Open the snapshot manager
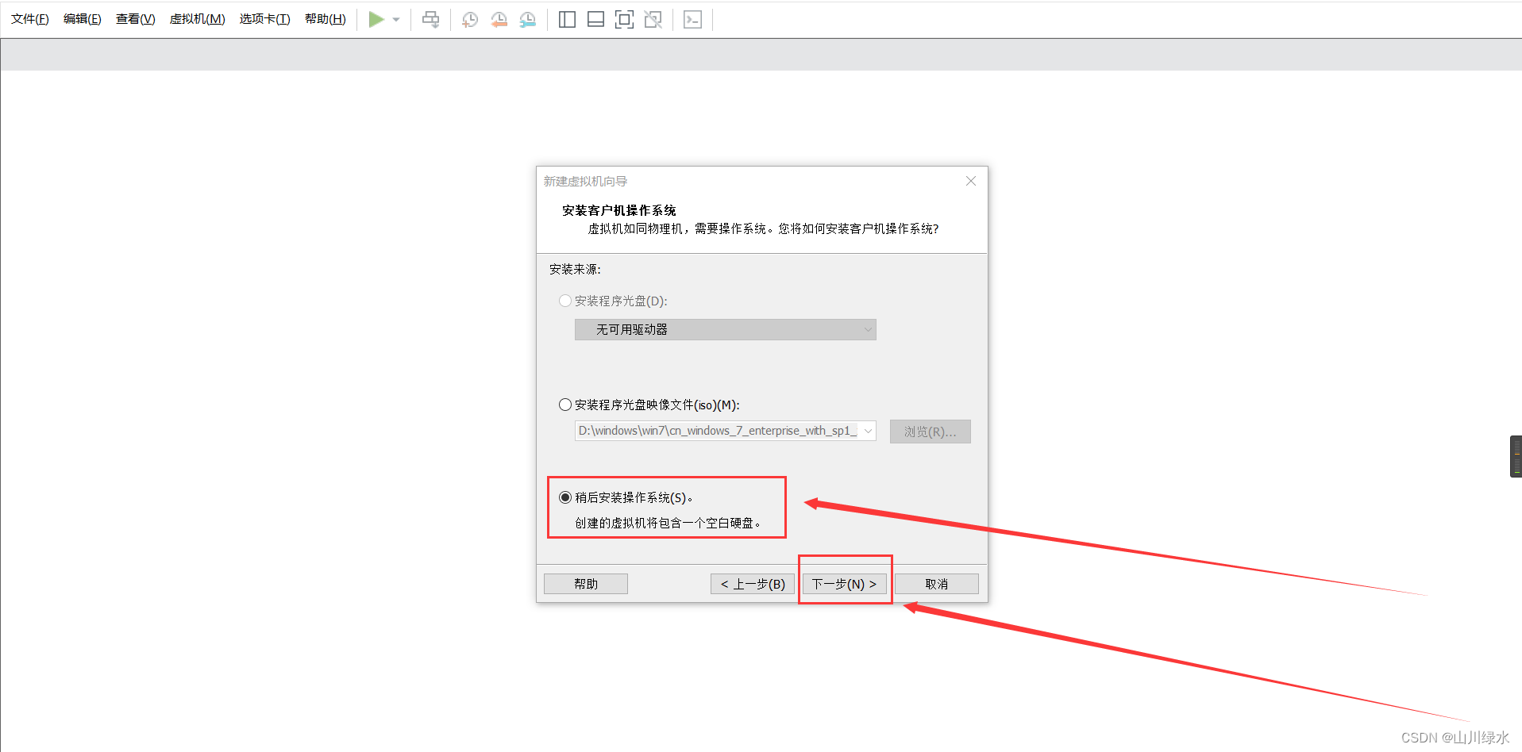Image resolution: width=1522 pixels, height=752 pixels. tap(527, 19)
